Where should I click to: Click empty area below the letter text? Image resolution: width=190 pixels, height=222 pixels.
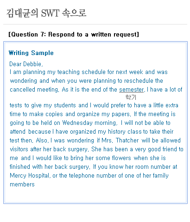95,195
